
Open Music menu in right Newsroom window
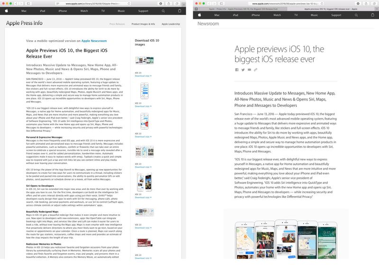(314, 15)
